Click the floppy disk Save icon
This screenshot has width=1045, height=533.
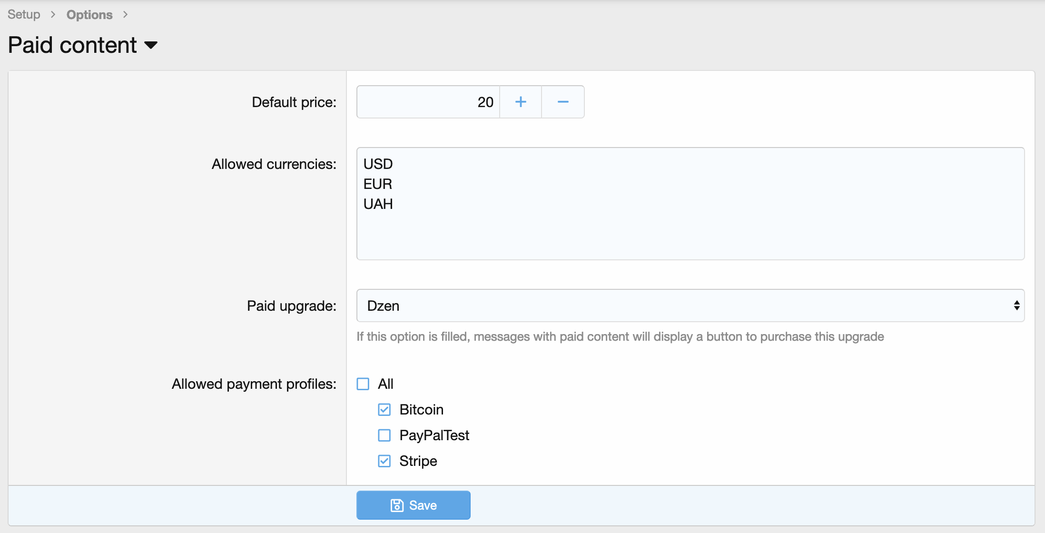pyautogui.click(x=396, y=505)
